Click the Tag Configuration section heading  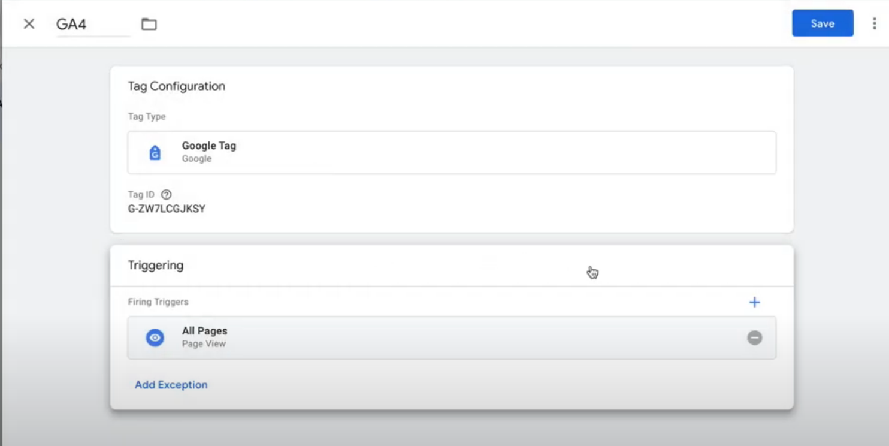177,86
